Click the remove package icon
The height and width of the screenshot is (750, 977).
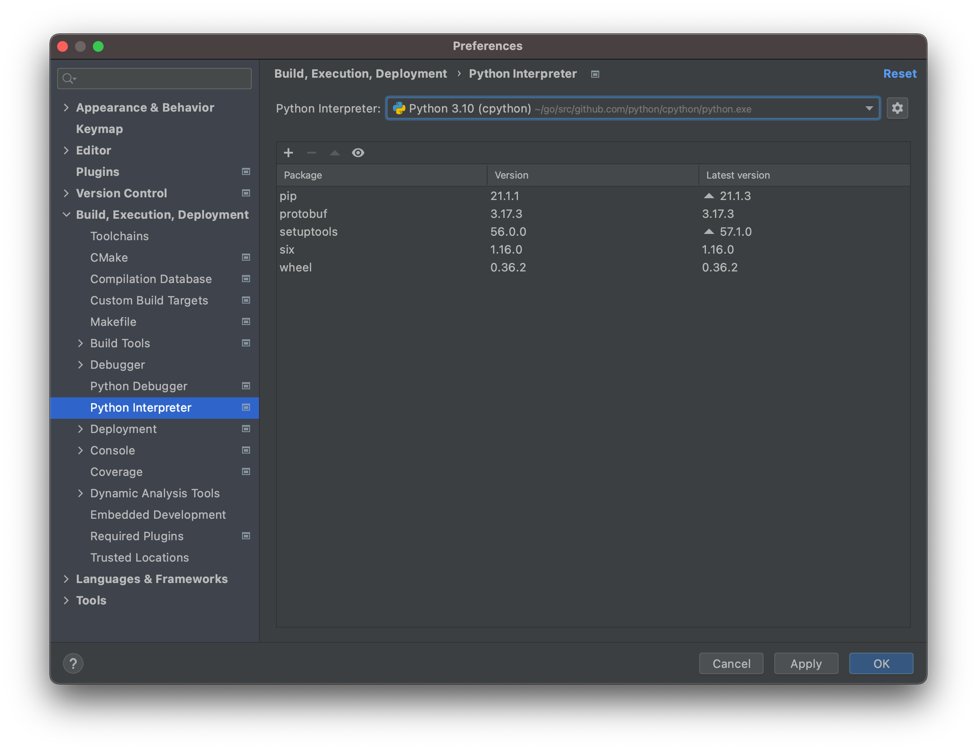pyautogui.click(x=311, y=152)
